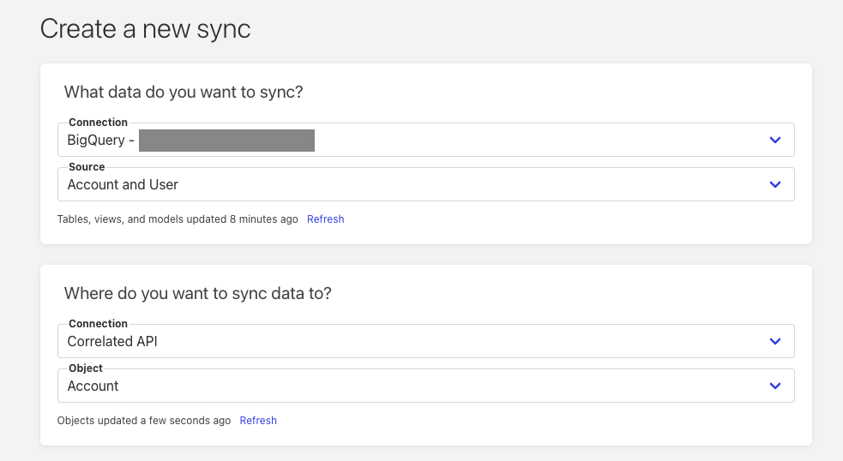Image resolution: width=843 pixels, height=461 pixels.
Task: Click the Connection label above Correlated API
Action: coord(98,324)
